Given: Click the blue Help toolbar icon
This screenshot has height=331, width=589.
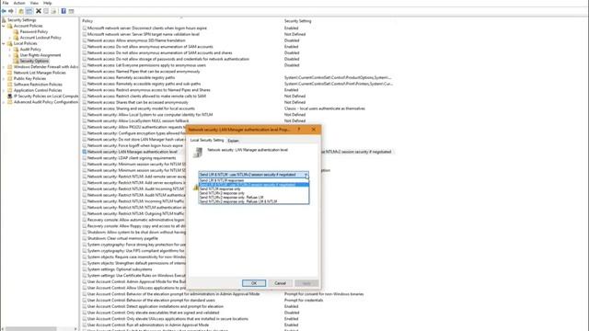Looking at the screenshot, I should [64, 11].
